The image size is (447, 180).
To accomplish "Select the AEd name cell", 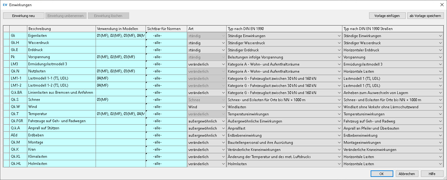I will pyautogui.click(x=18, y=135).
